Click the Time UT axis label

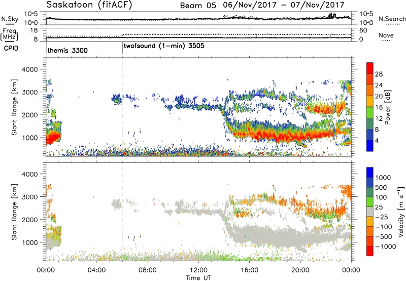tap(198, 277)
